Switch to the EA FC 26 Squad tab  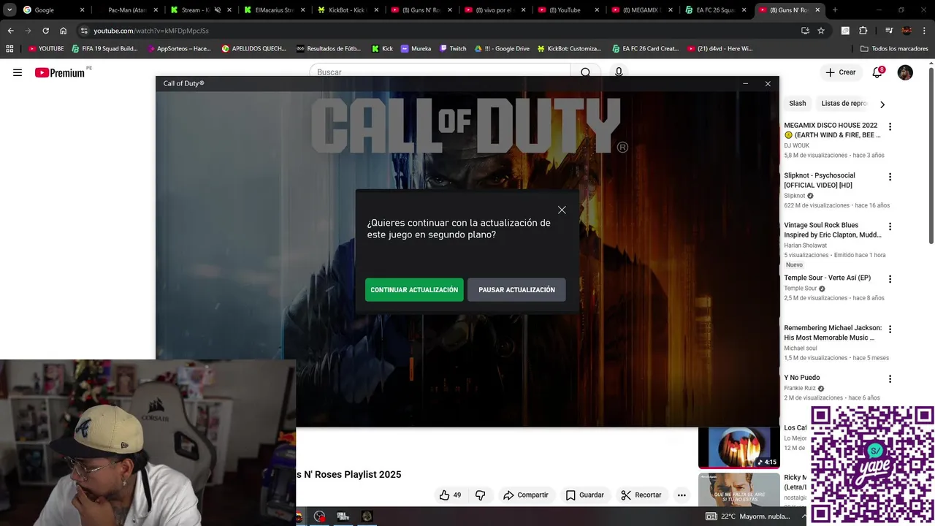tap(714, 10)
